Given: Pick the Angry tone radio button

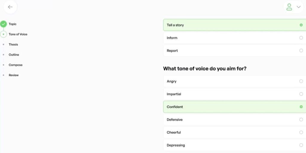Looking at the screenshot, I should point(301,81).
